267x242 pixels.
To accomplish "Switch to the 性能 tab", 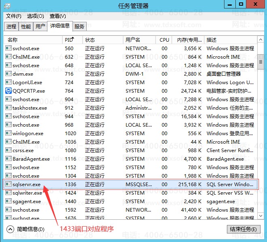I will click(26, 27).
